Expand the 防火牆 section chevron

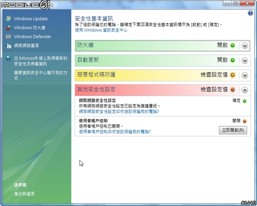point(245,46)
